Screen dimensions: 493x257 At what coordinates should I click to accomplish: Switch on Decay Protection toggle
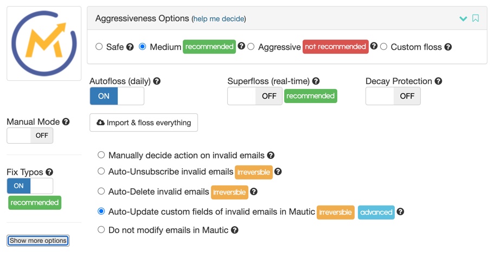393,96
